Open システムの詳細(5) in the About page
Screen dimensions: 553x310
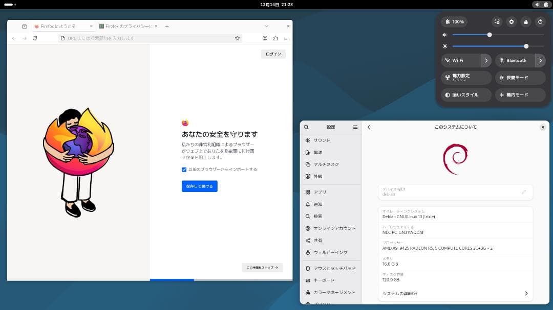(455, 293)
